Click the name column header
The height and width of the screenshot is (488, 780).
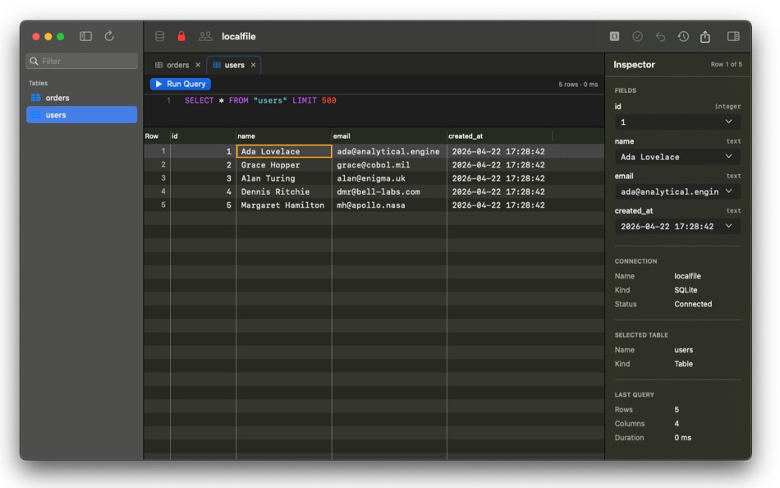(283, 136)
